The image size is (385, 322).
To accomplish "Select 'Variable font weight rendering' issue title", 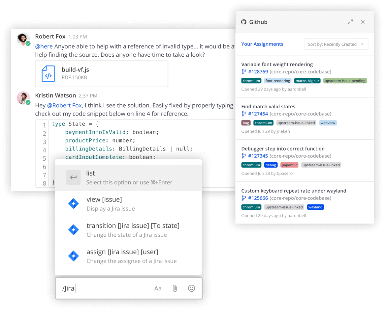I will [x=277, y=65].
